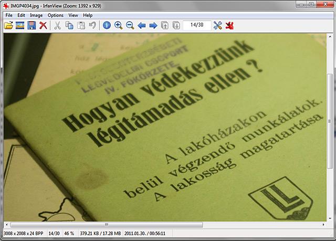
Task: Click status bar 14/30 entry
Action: (x=54, y=233)
